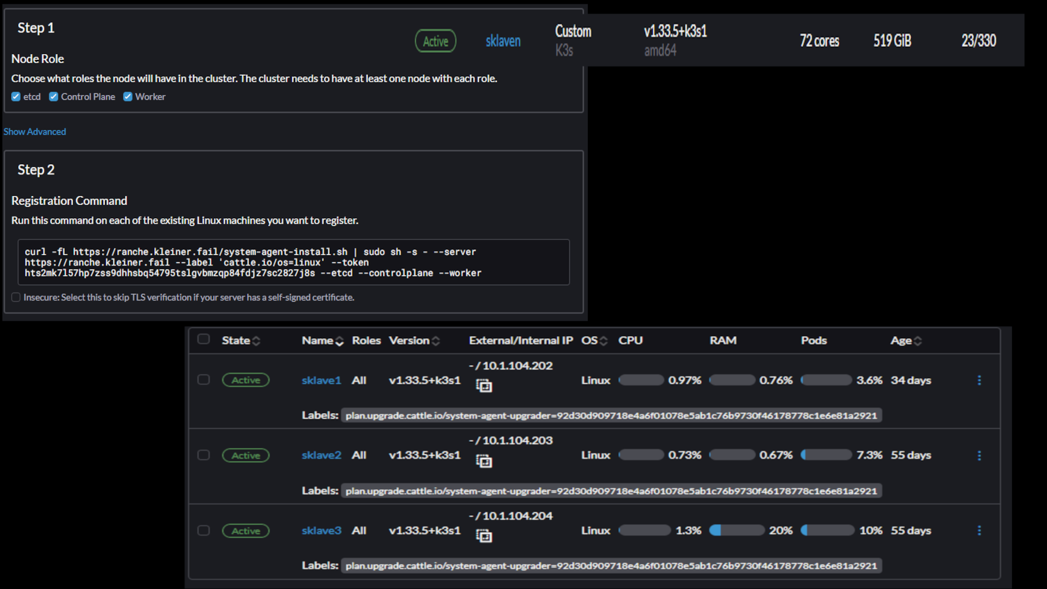Open the sklaven cluster link
This screenshot has width=1047, height=589.
(503, 41)
